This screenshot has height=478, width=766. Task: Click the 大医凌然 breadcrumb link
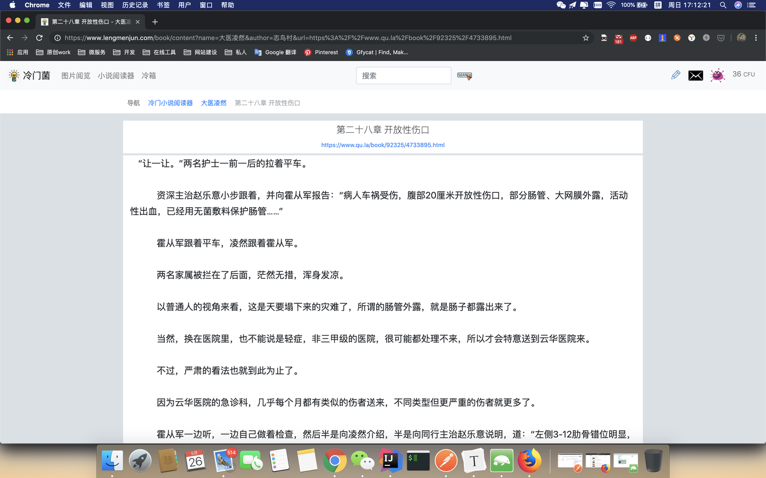pyautogui.click(x=214, y=103)
